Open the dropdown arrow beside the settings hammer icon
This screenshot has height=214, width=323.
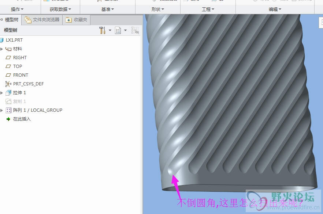[110, 30]
